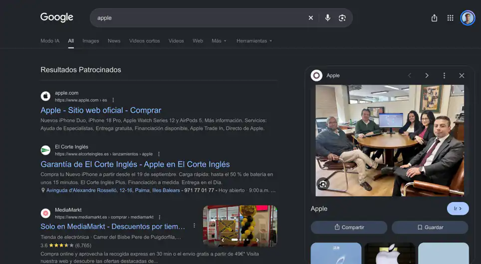Image resolution: width=481 pixels, height=264 pixels.
Task: Click the apple.com favicon
Action: pyautogui.click(x=46, y=96)
